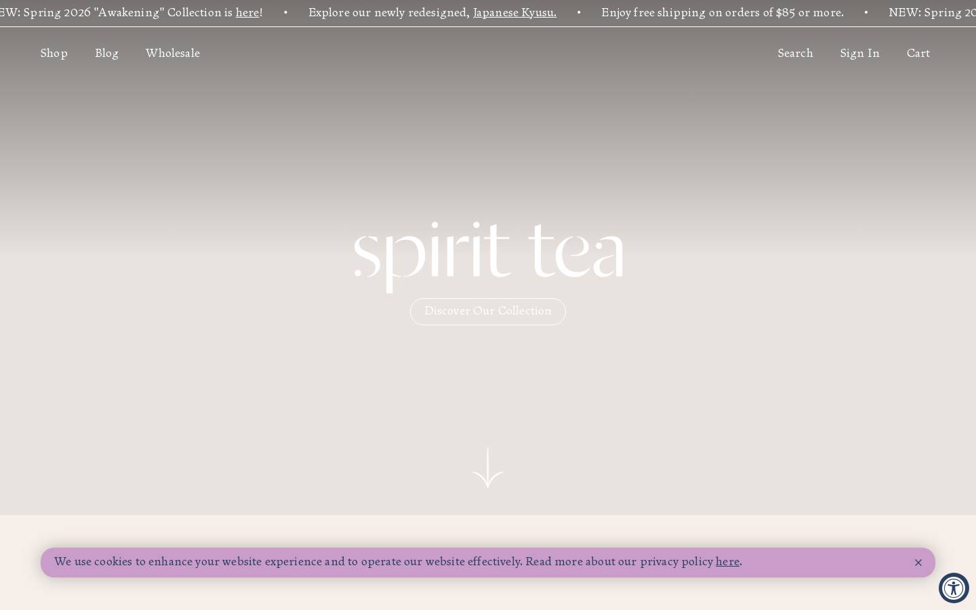
Task: Open the accessibility widget icon
Action: (954, 588)
